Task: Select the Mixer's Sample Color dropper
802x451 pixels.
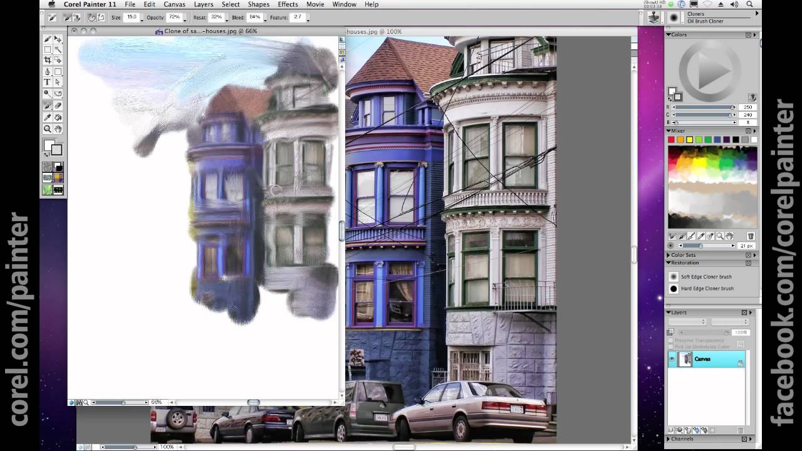Action: 700,236
